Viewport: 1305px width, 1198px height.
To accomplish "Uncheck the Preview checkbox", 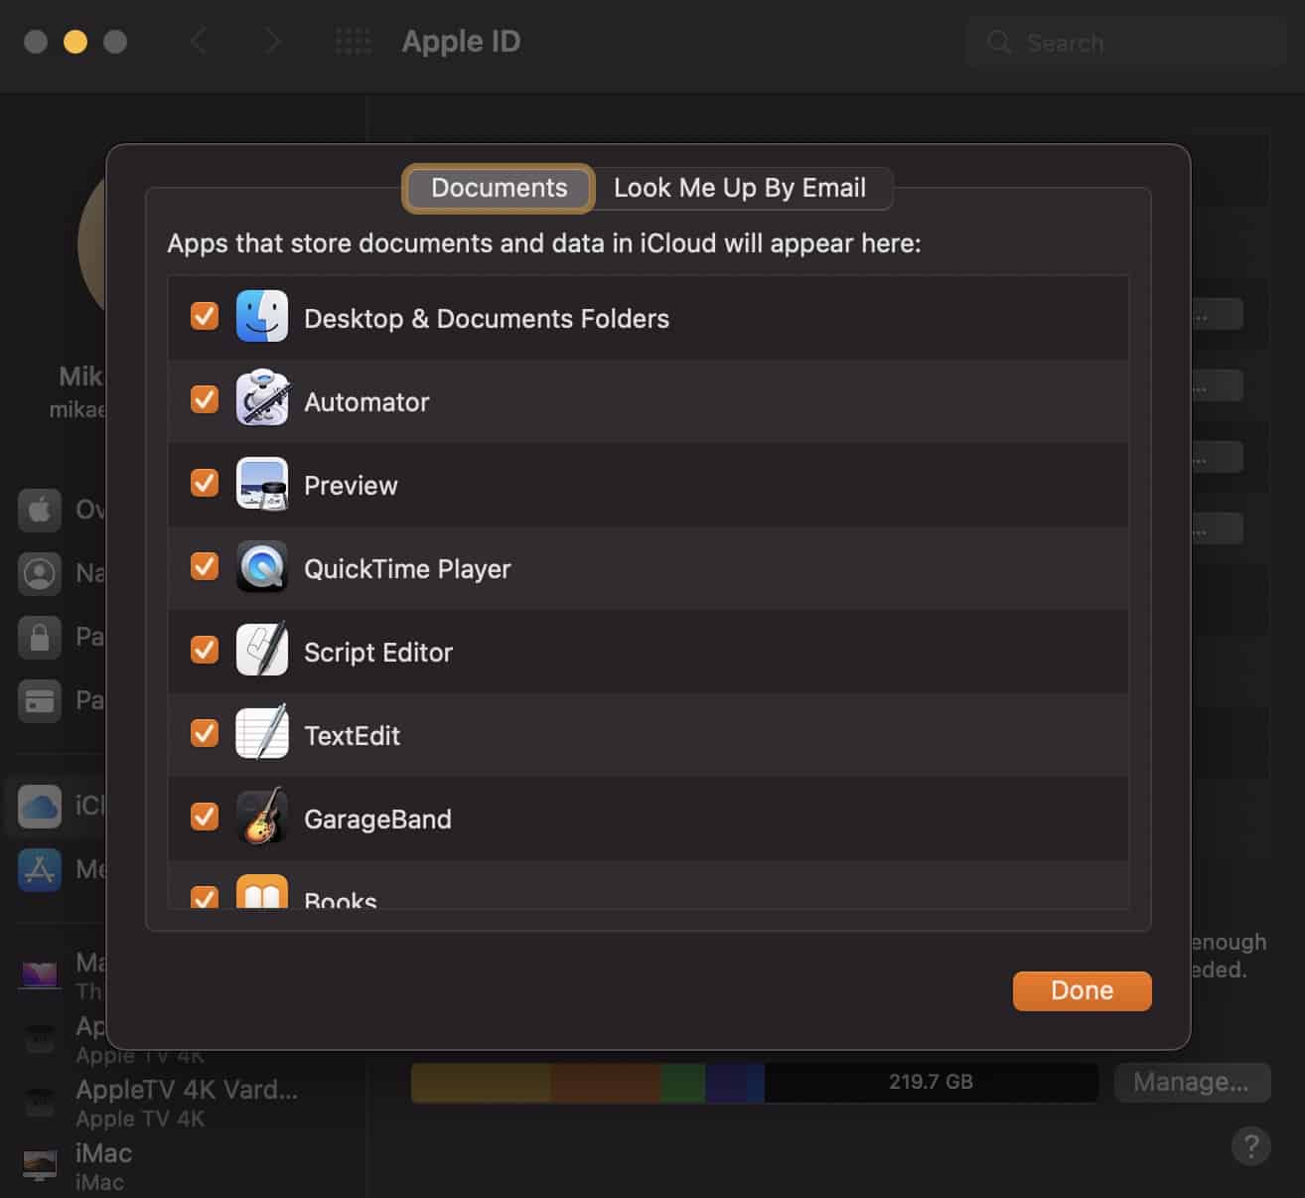I will (x=205, y=483).
